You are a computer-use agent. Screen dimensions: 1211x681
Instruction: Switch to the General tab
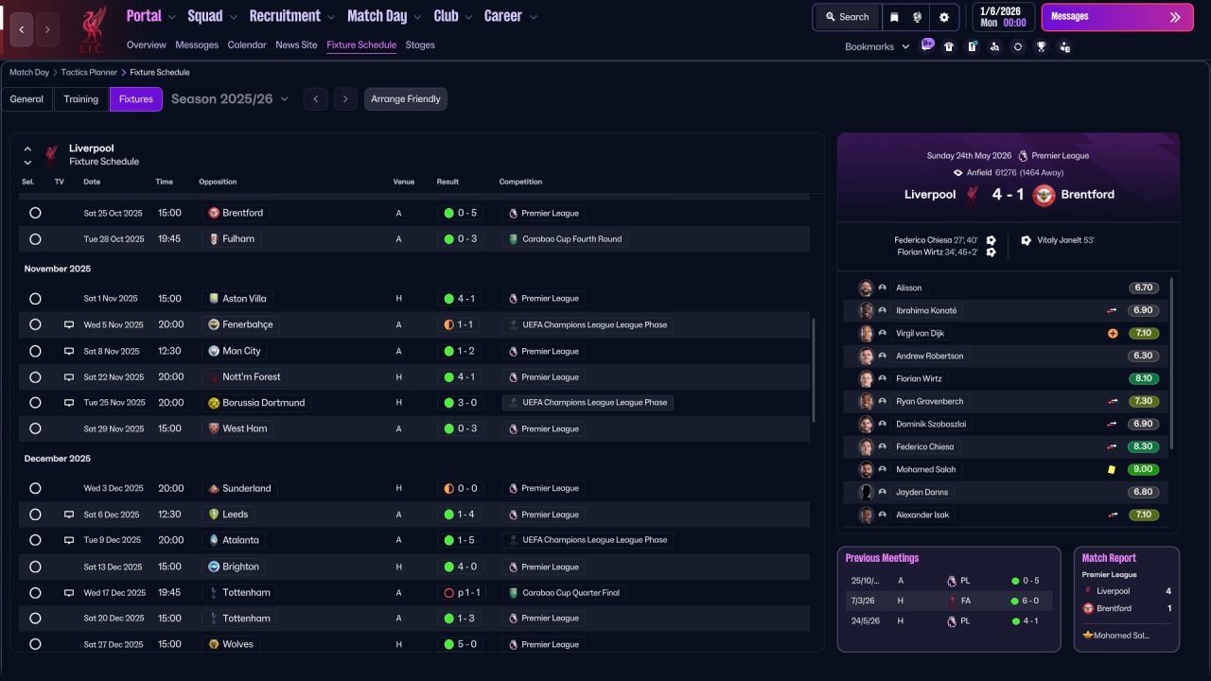coord(26,99)
